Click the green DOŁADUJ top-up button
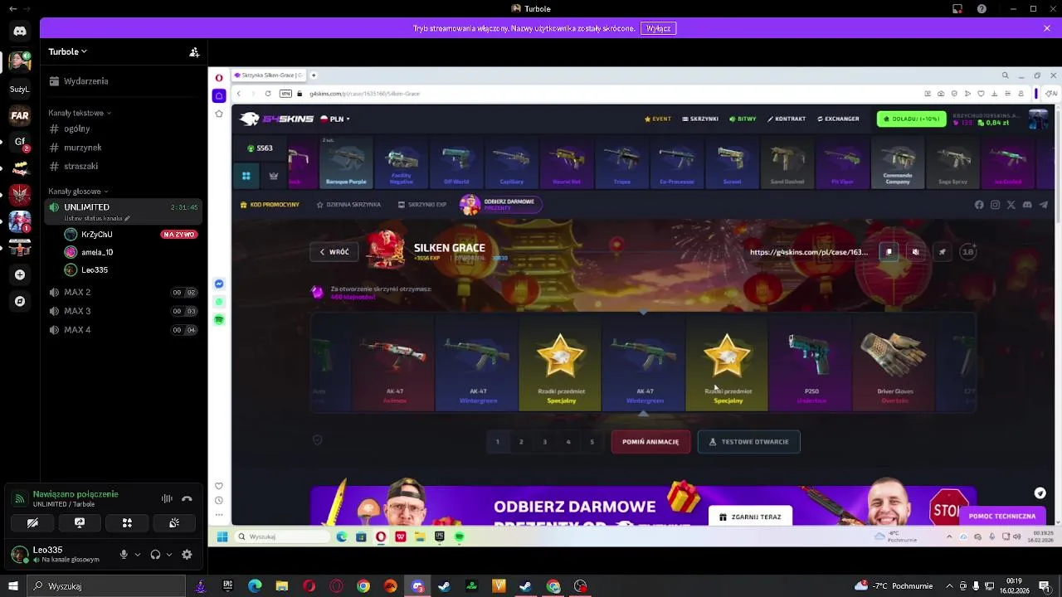1062x597 pixels. click(x=911, y=119)
